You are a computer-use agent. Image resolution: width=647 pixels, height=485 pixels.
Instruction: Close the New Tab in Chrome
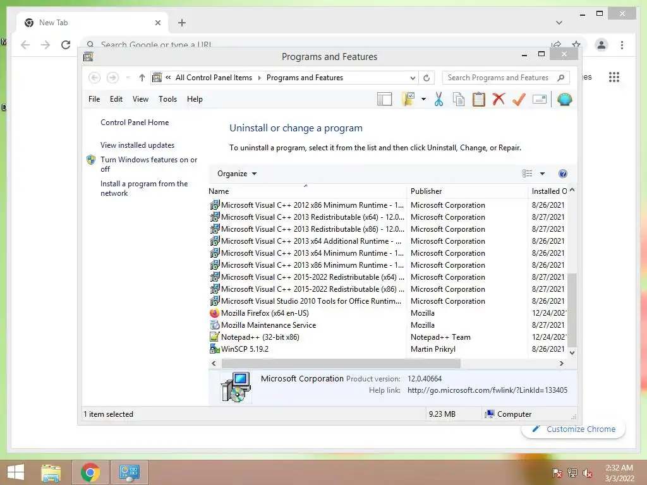157,23
